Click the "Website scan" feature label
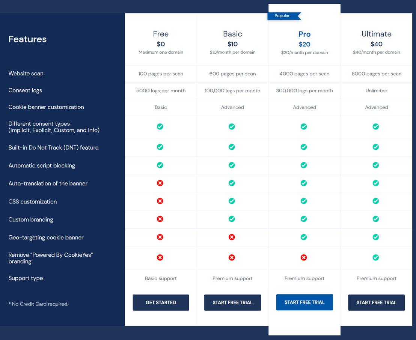 pyautogui.click(x=26, y=74)
